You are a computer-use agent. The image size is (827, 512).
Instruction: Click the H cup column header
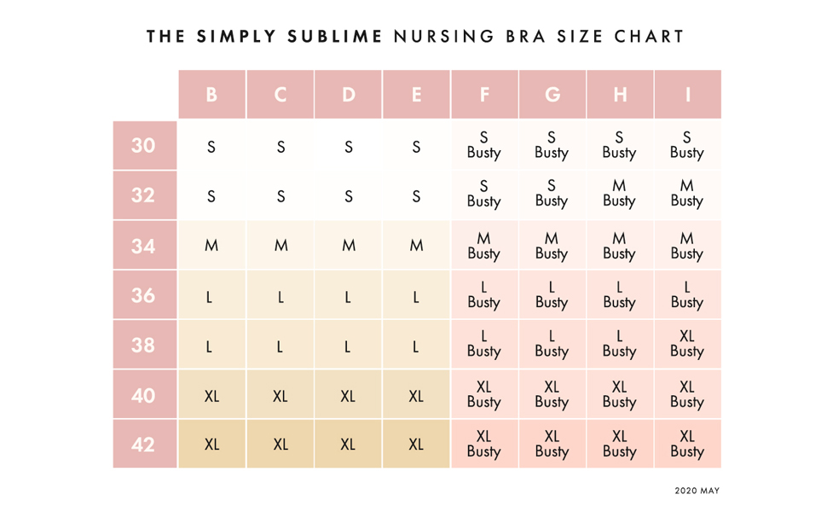[x=619, y=95]
